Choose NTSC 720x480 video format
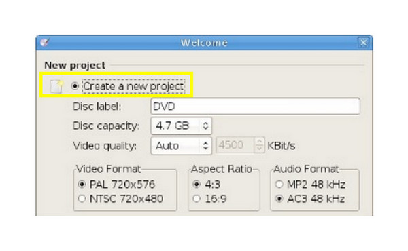 (82, 199)
